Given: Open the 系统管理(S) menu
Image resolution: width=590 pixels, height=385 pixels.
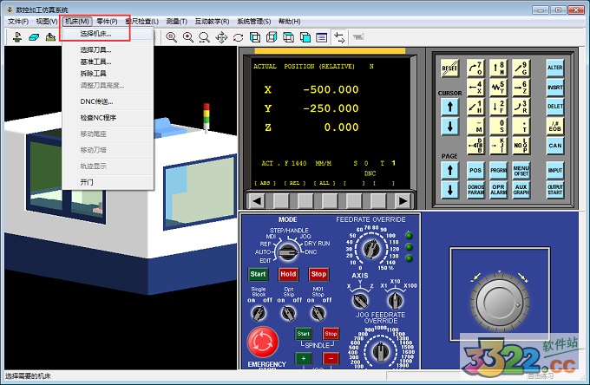Looking at the screenshot, I should coord(252,21).
